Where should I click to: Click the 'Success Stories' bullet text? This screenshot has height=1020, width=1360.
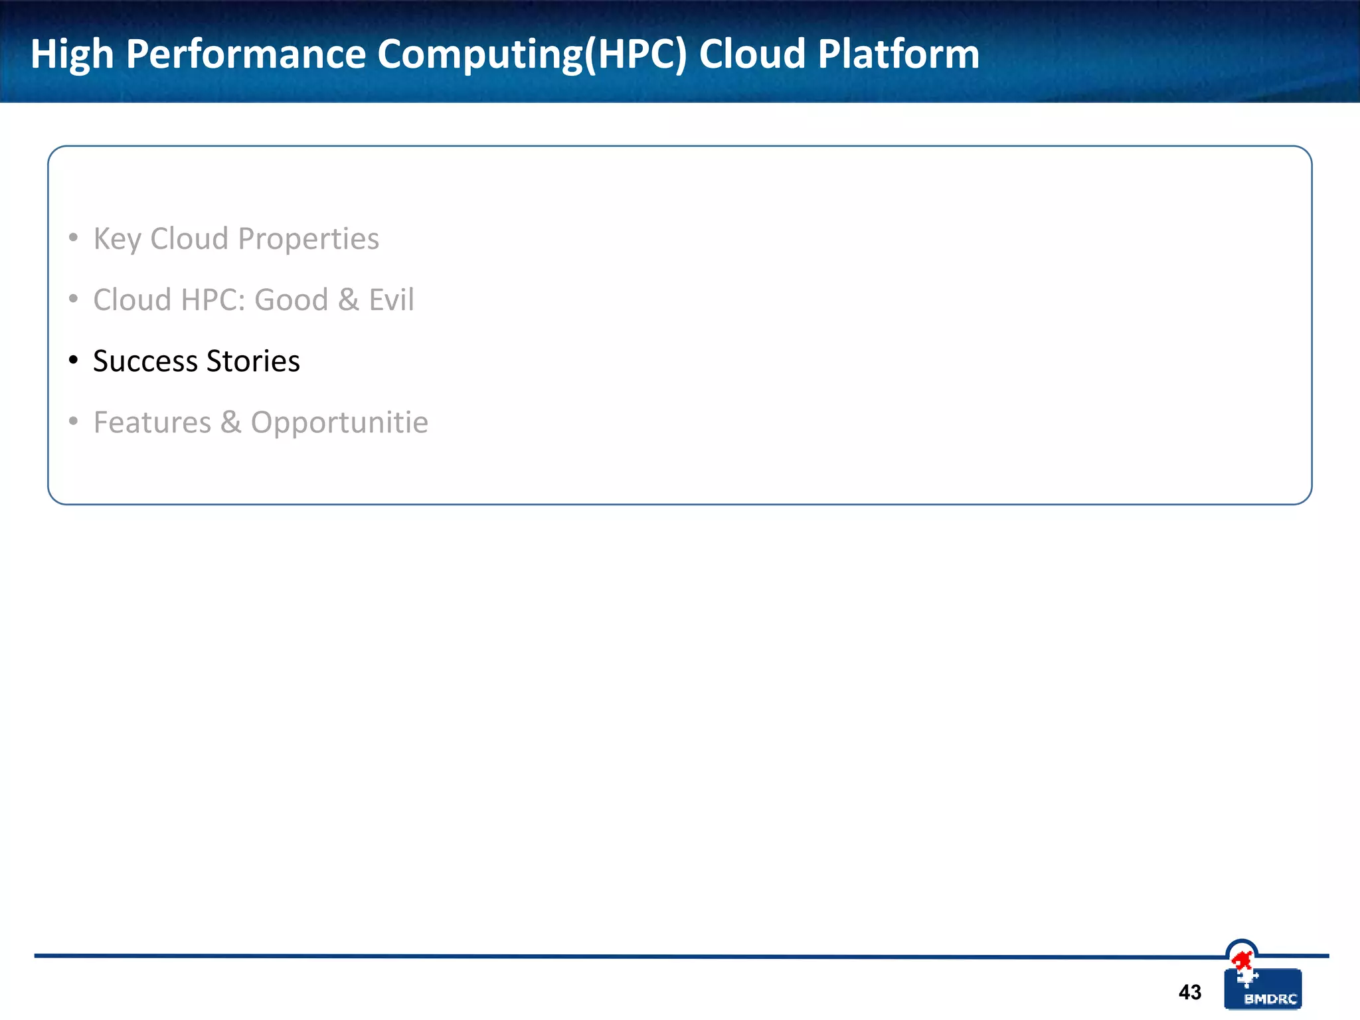(197, 361)
